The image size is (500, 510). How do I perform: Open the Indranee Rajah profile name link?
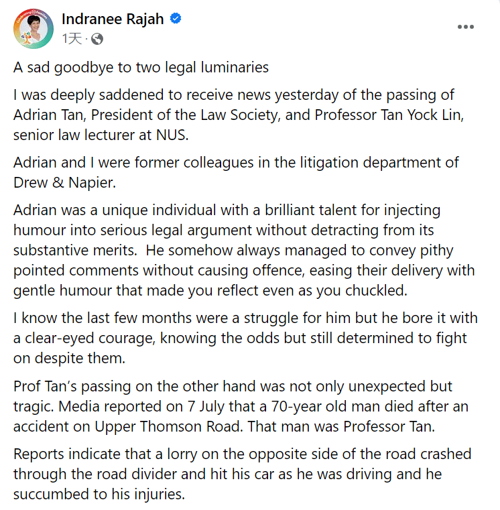[113, 19]
